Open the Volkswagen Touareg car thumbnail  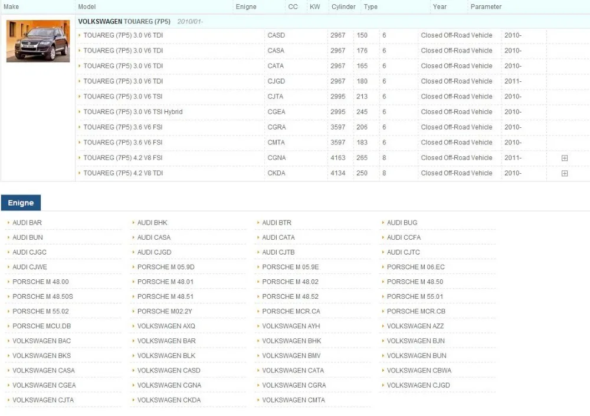pyautogui.click(x=38, y=41)
